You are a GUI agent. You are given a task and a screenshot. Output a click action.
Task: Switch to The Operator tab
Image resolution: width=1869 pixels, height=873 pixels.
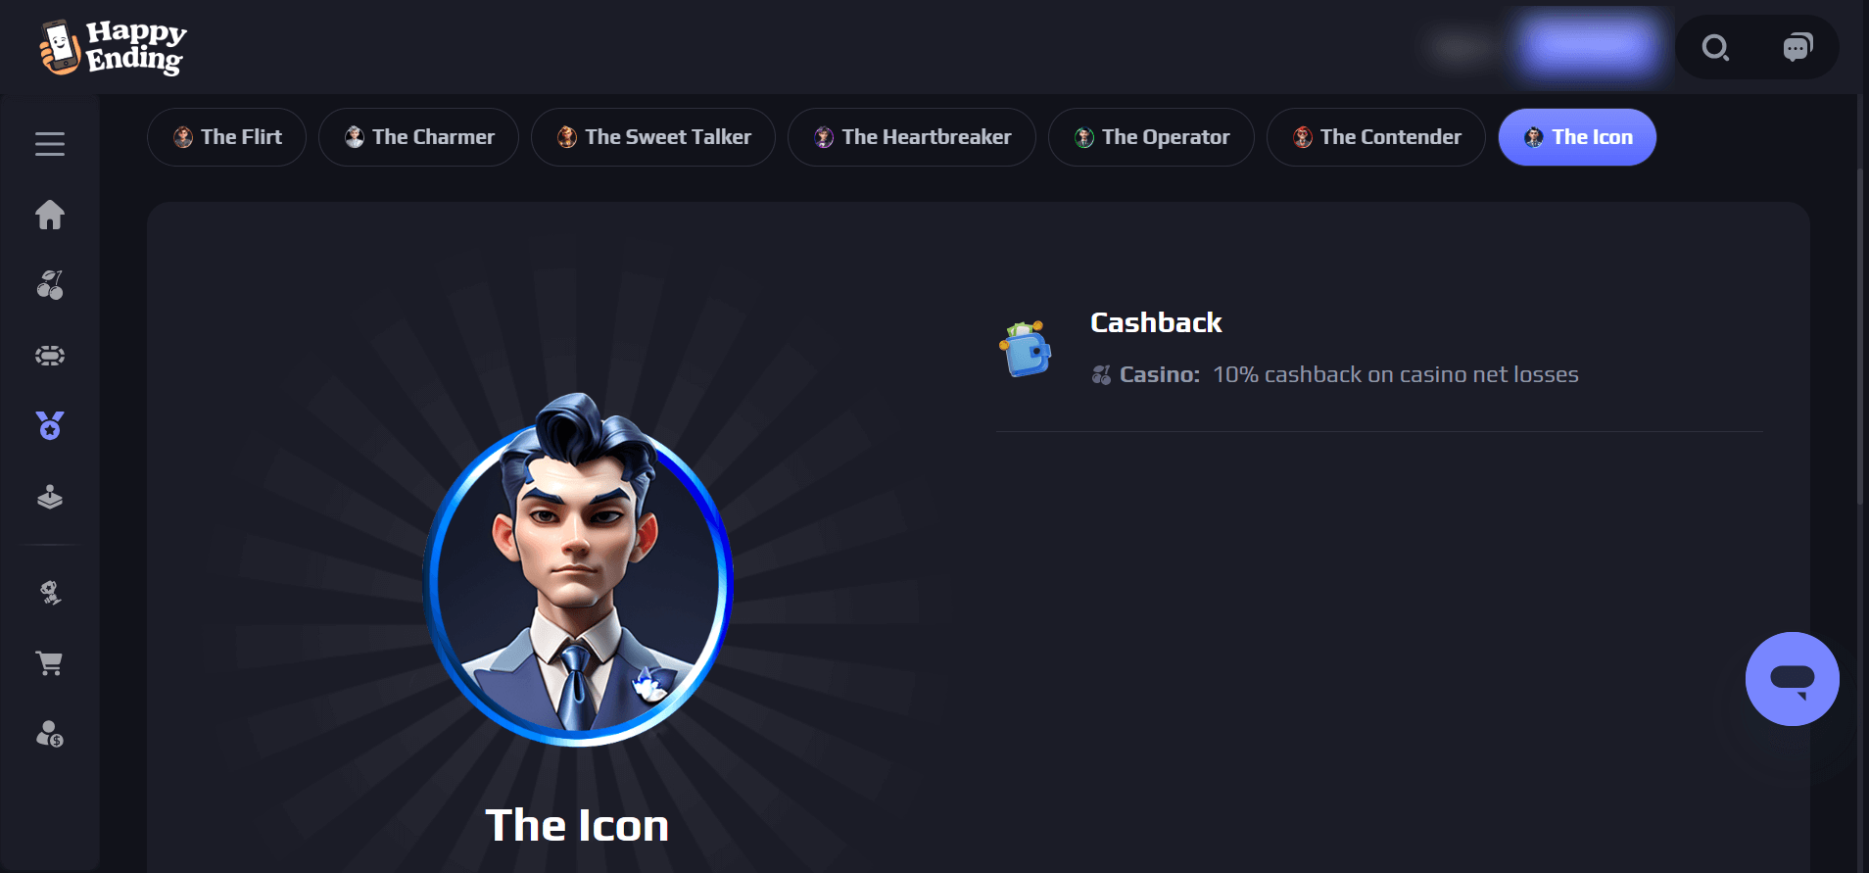tap(1151, 137)
